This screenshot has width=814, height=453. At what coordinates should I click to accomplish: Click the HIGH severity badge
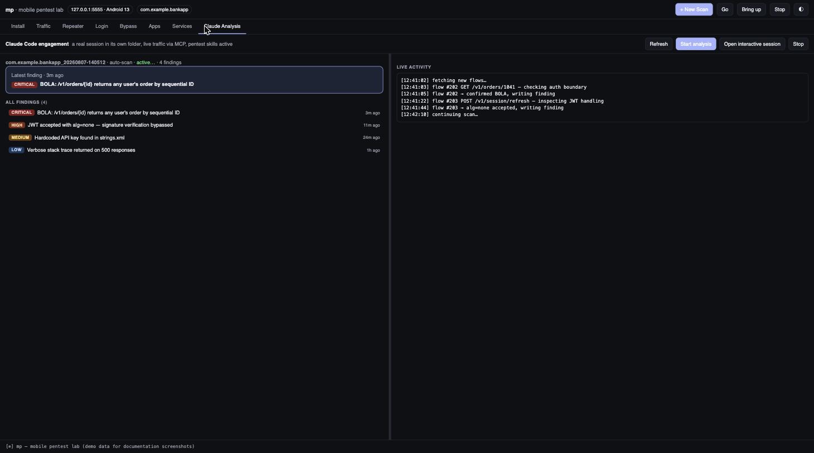[x=17, y=125]
